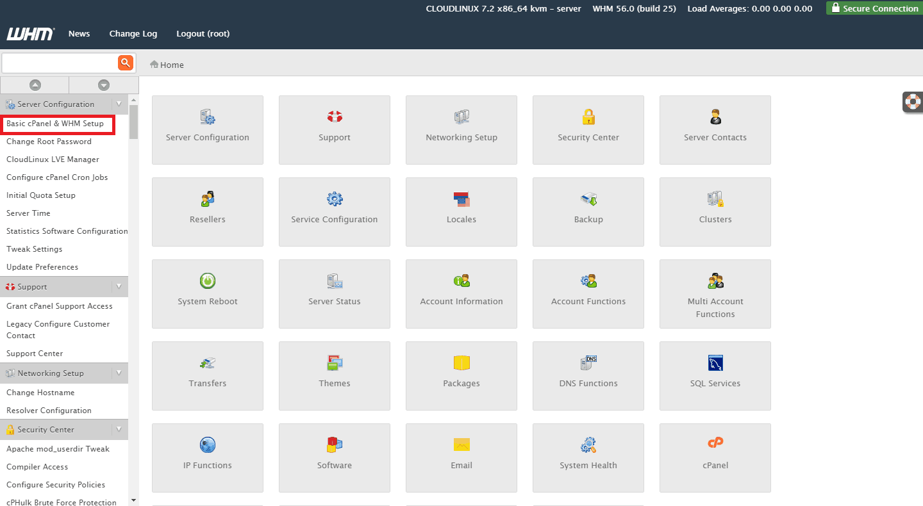923x506 pixels.
Task: Click the WHM logo
Action: 30,34
